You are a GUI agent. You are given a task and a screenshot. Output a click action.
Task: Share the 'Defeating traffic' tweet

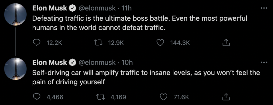click(x=226, y=43)
